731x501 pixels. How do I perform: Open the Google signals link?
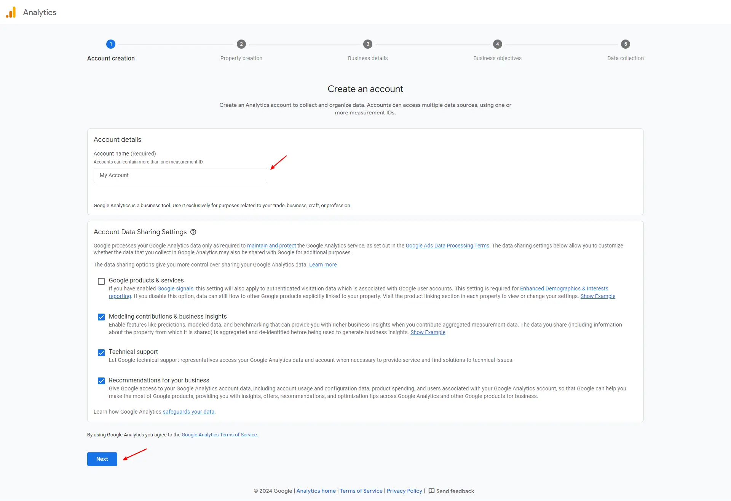point(175,289)
